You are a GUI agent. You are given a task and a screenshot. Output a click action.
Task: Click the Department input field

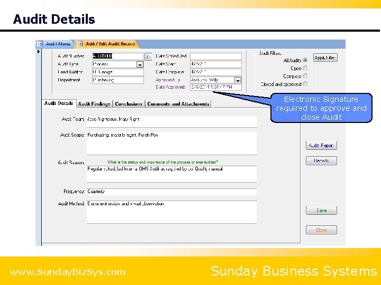[x=118, y=80]
